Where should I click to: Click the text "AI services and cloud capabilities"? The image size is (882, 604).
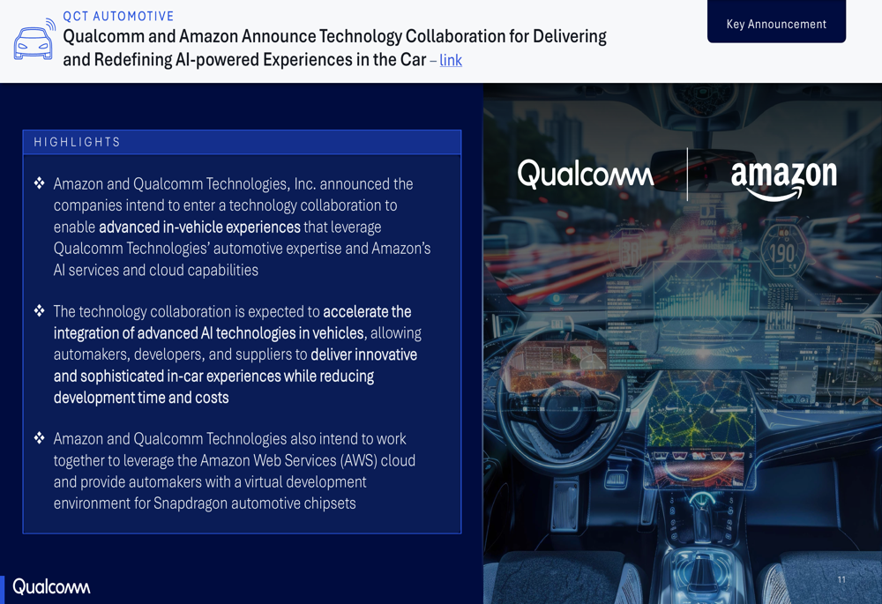pos(156,271)
